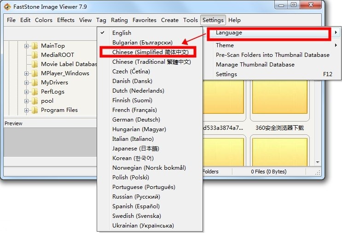Image resolution: width=342 pixels, height=233 pixels.
Task: Open the Favorites menu
Action: click(145, 20)
